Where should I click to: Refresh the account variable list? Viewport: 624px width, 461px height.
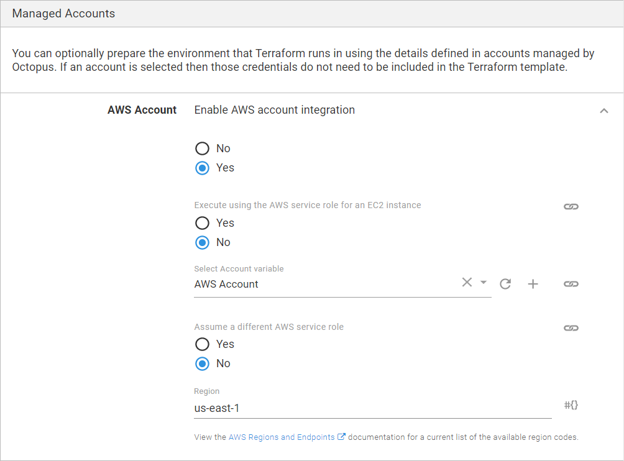[505, 283]
